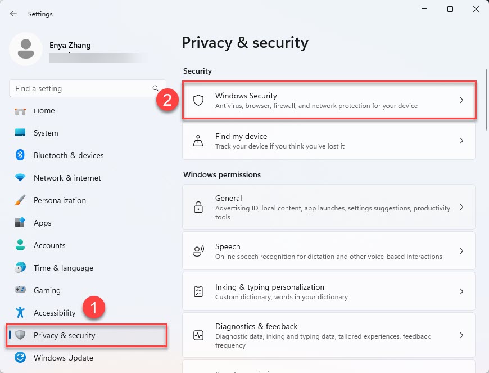Screen dimensions: 489x373
Task: Go to Home in the sidebar
Action: [x=44, y=111]
